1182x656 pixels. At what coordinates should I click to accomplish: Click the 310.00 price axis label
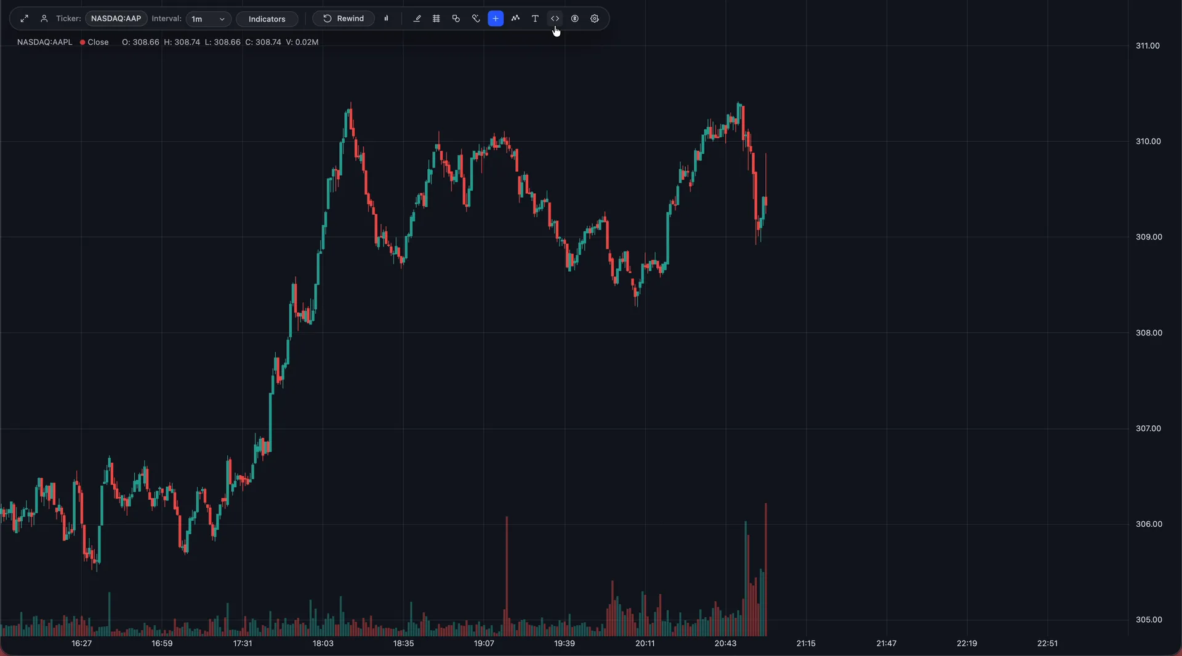[x=1148, y=142]
